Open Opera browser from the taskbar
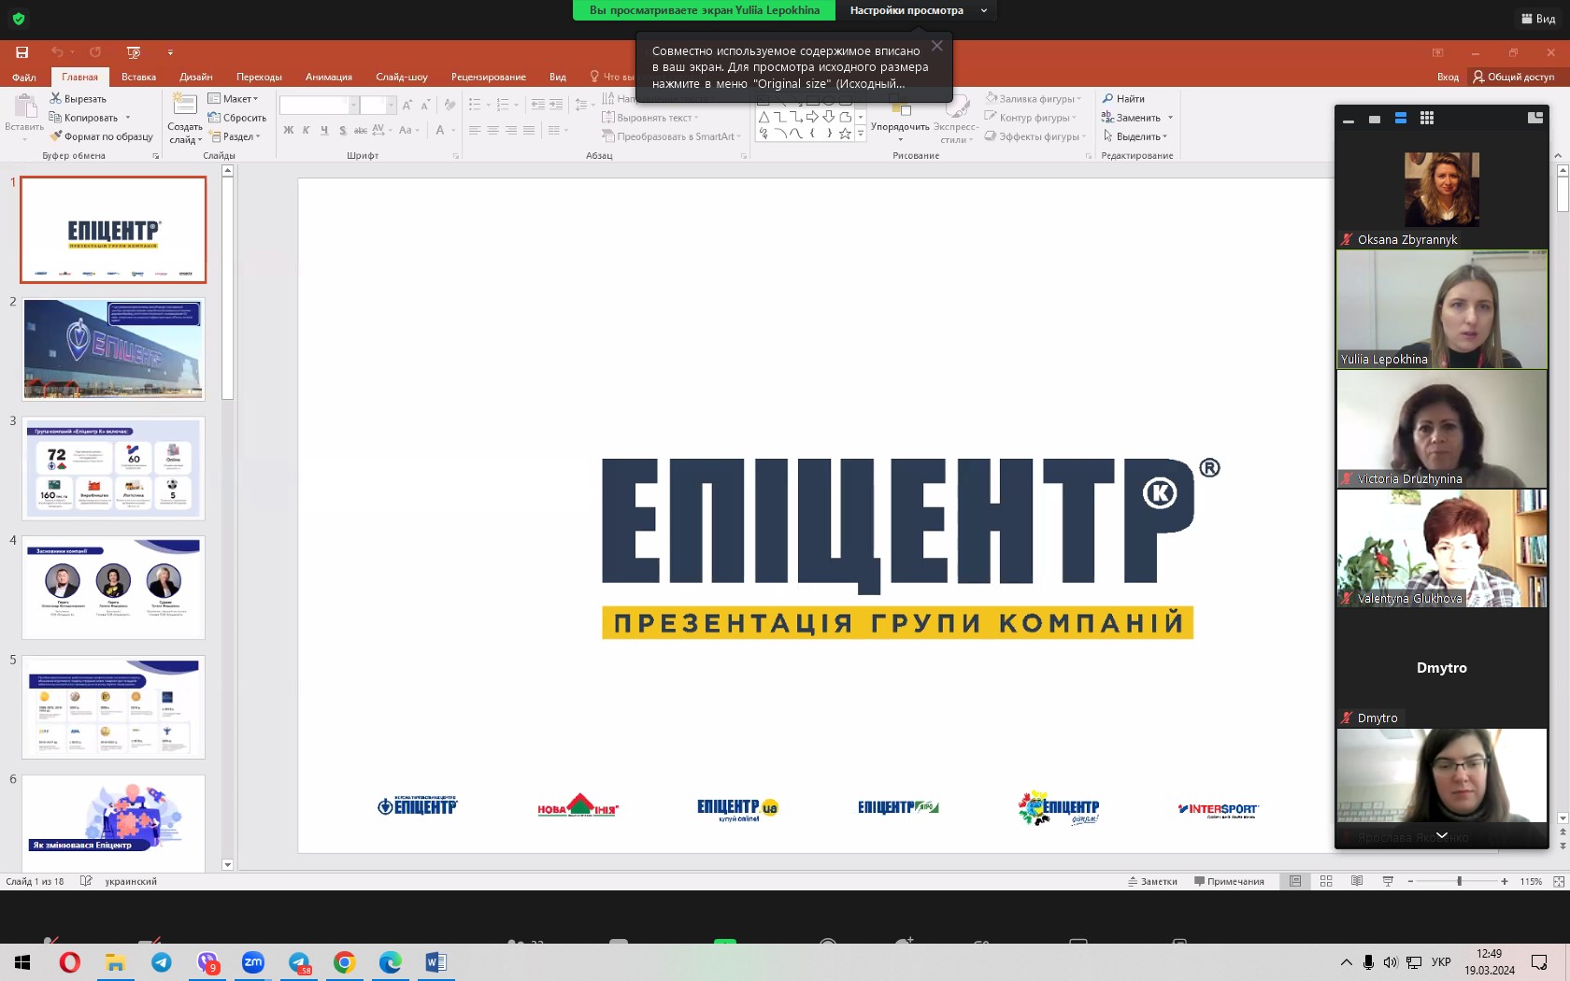This screenshot has height=981, width=1570. click(69, 962)
